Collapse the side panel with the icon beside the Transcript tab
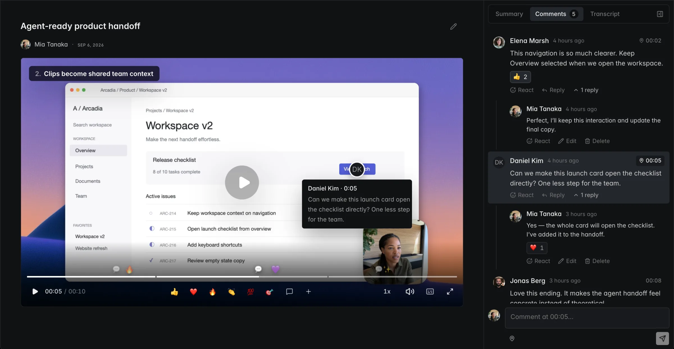Screen dimensions: 674x349 coord(660,14)
